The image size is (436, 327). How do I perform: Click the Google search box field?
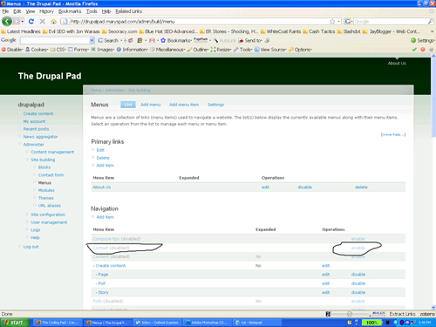[391, 22]
